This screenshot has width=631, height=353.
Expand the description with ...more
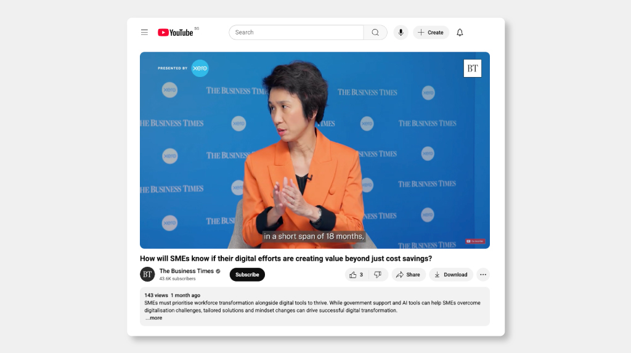(155, 318)
